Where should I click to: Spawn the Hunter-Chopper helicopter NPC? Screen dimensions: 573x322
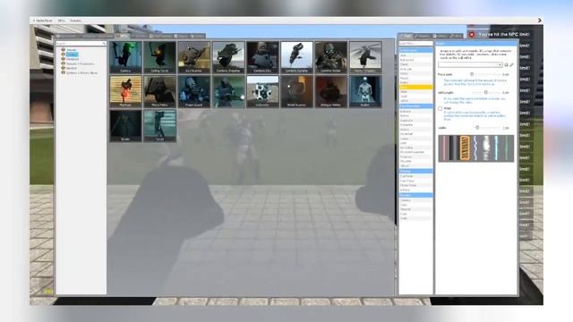[x=365, y=57]
